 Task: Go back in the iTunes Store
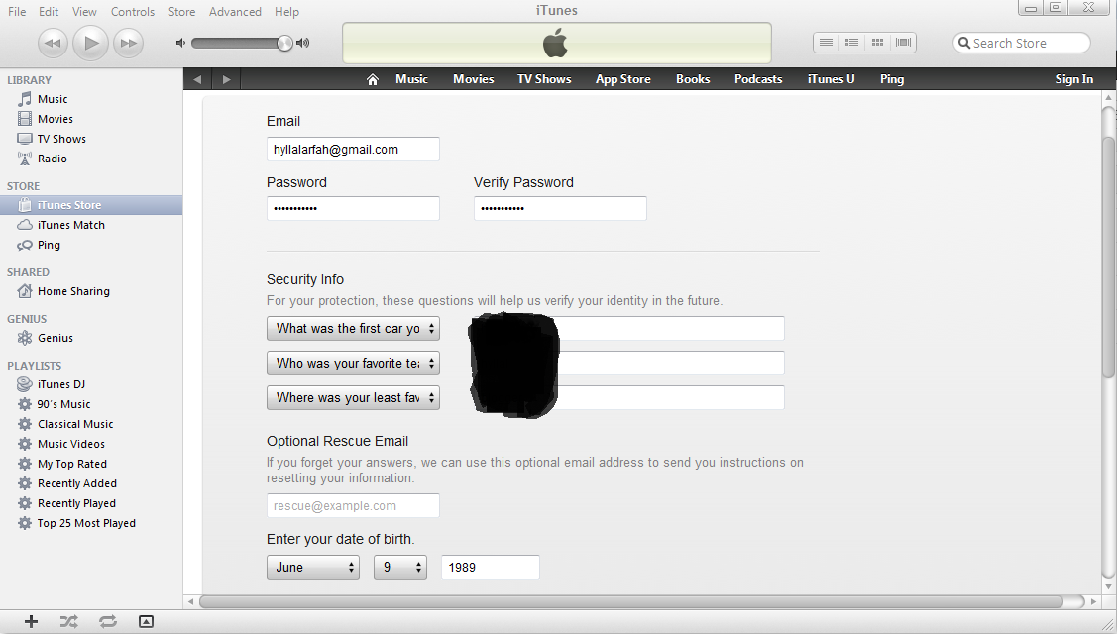(197, 79)
